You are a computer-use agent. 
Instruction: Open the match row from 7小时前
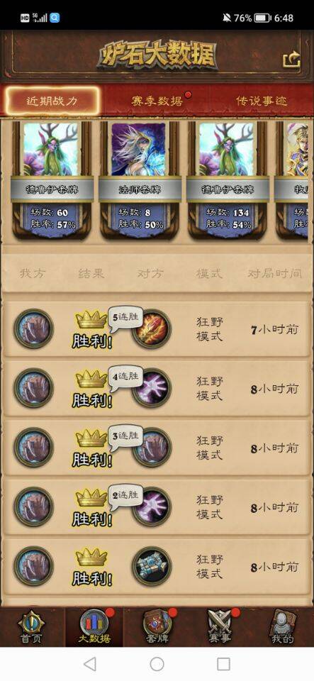click(157, 329)
